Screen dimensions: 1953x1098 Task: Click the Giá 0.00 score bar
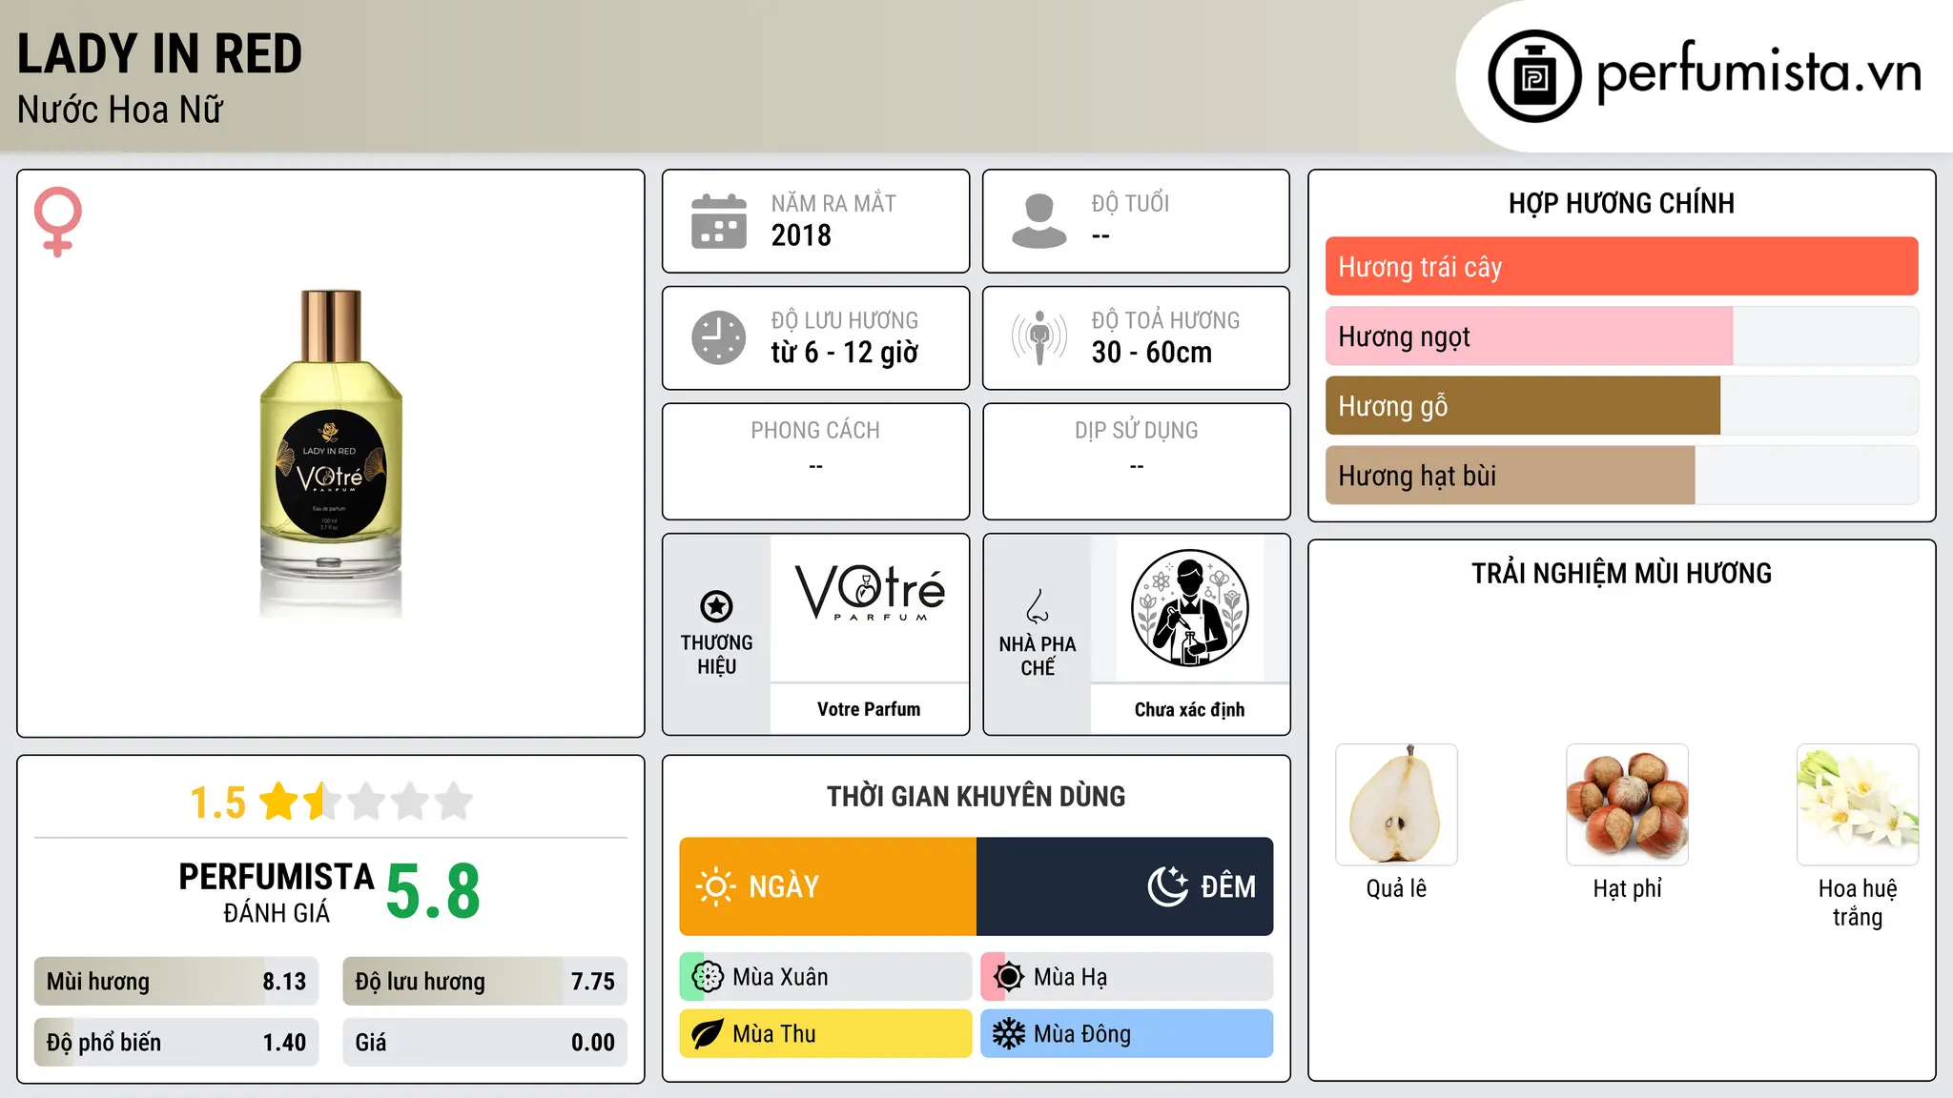pyautogui.click(x=484, y=1043)
